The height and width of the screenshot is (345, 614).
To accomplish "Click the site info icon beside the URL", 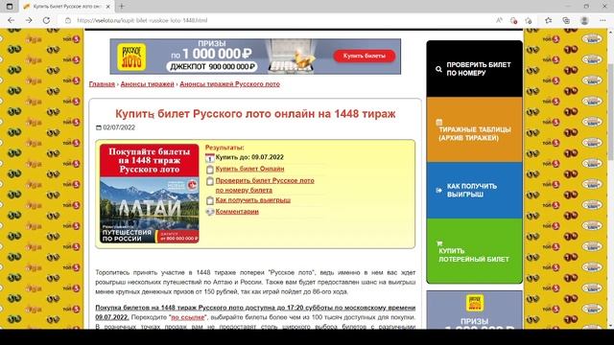I will 68,20.
